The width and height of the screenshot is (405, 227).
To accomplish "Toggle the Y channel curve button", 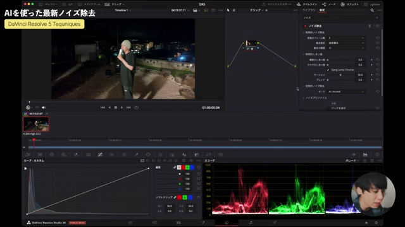I will click(x=179, y=168).
